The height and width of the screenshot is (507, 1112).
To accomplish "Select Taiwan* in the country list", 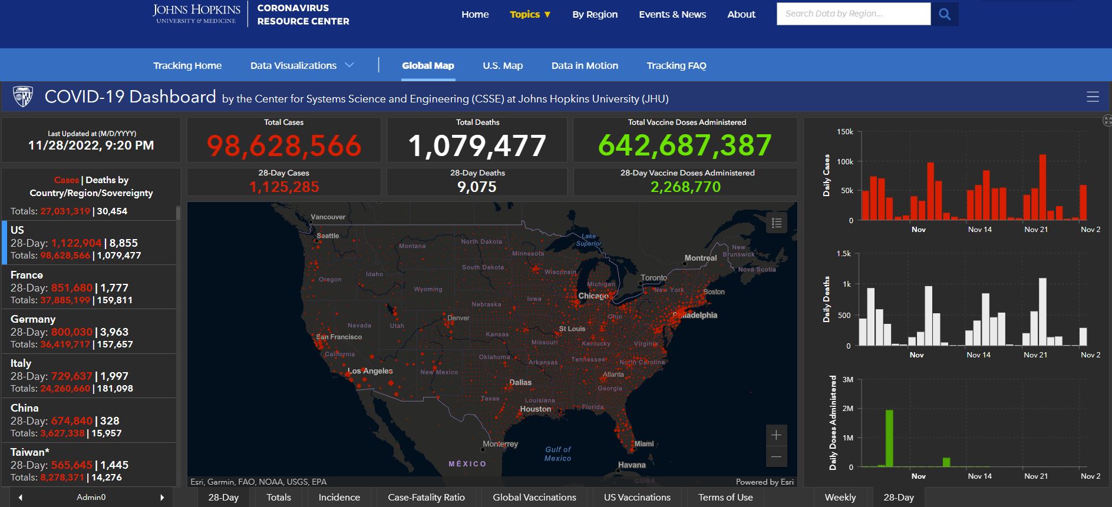I will point(90,465).
